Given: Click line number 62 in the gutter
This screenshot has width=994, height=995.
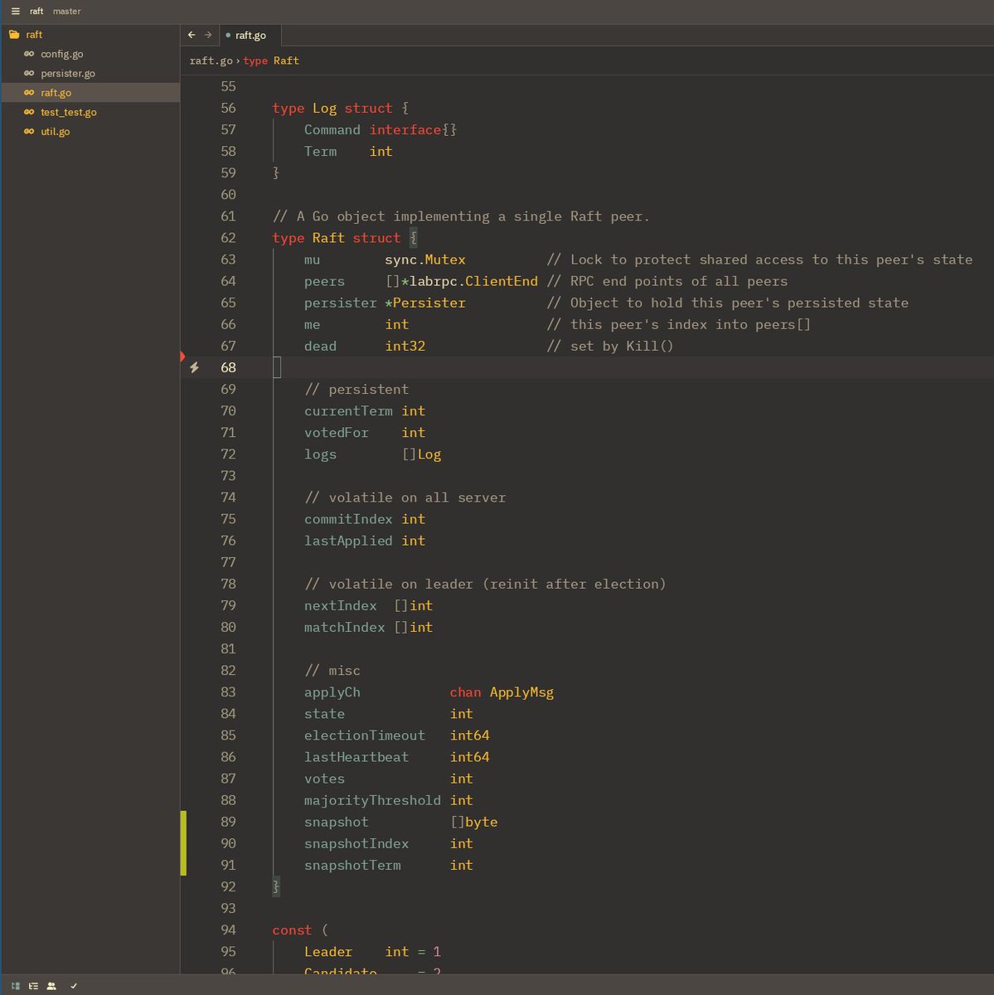Looking at the screenshot, I should [228, 238].
